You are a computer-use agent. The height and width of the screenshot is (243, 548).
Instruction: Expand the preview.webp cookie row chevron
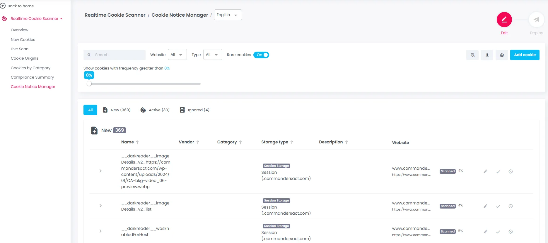click(100, 171)
